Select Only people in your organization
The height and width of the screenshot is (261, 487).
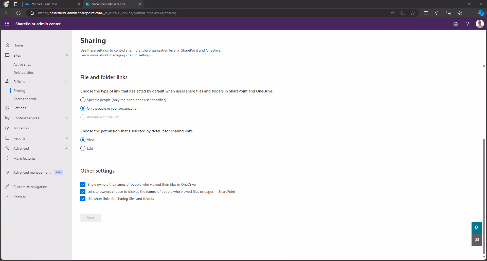83,108
